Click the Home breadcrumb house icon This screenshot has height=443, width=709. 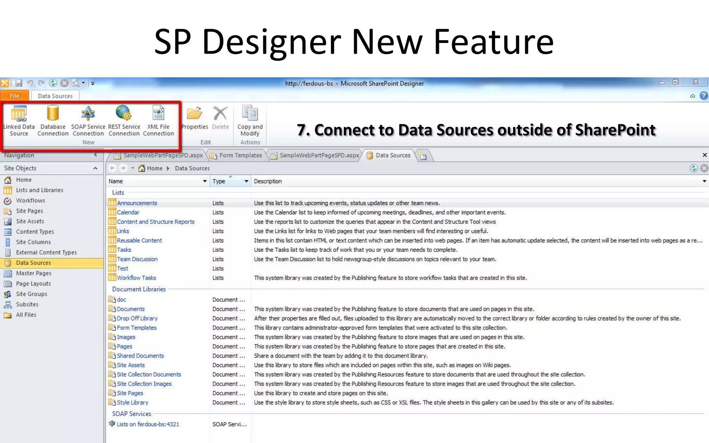click(x=142, y=168)
